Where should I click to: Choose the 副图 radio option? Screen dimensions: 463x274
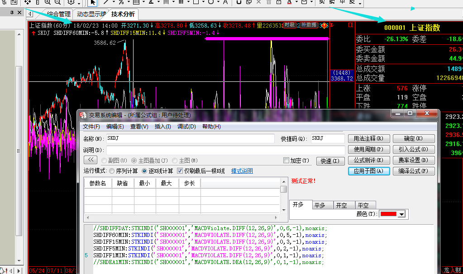tap(104, 161)
